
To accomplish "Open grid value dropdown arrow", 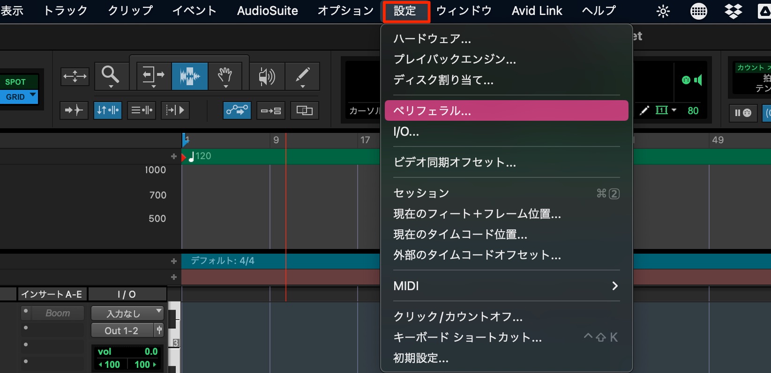I will [x=674, y=110].
